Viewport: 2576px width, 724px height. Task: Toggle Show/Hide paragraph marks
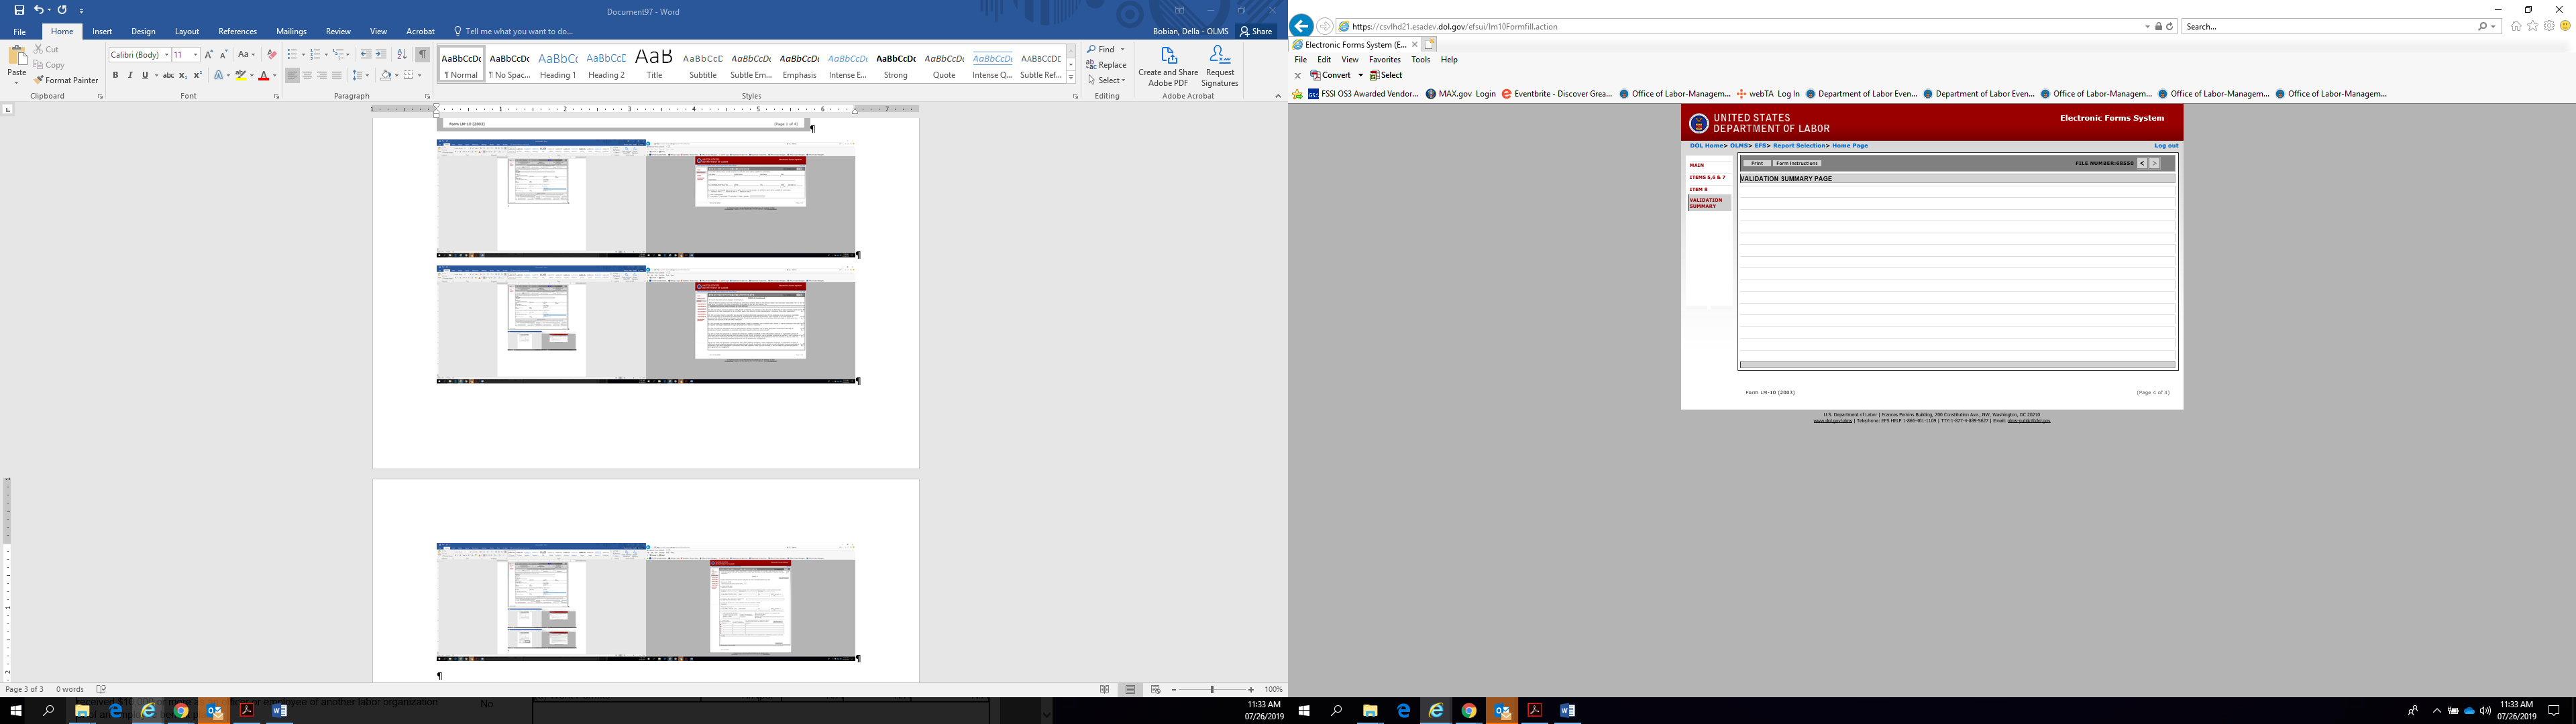click(x=423, y=55)
